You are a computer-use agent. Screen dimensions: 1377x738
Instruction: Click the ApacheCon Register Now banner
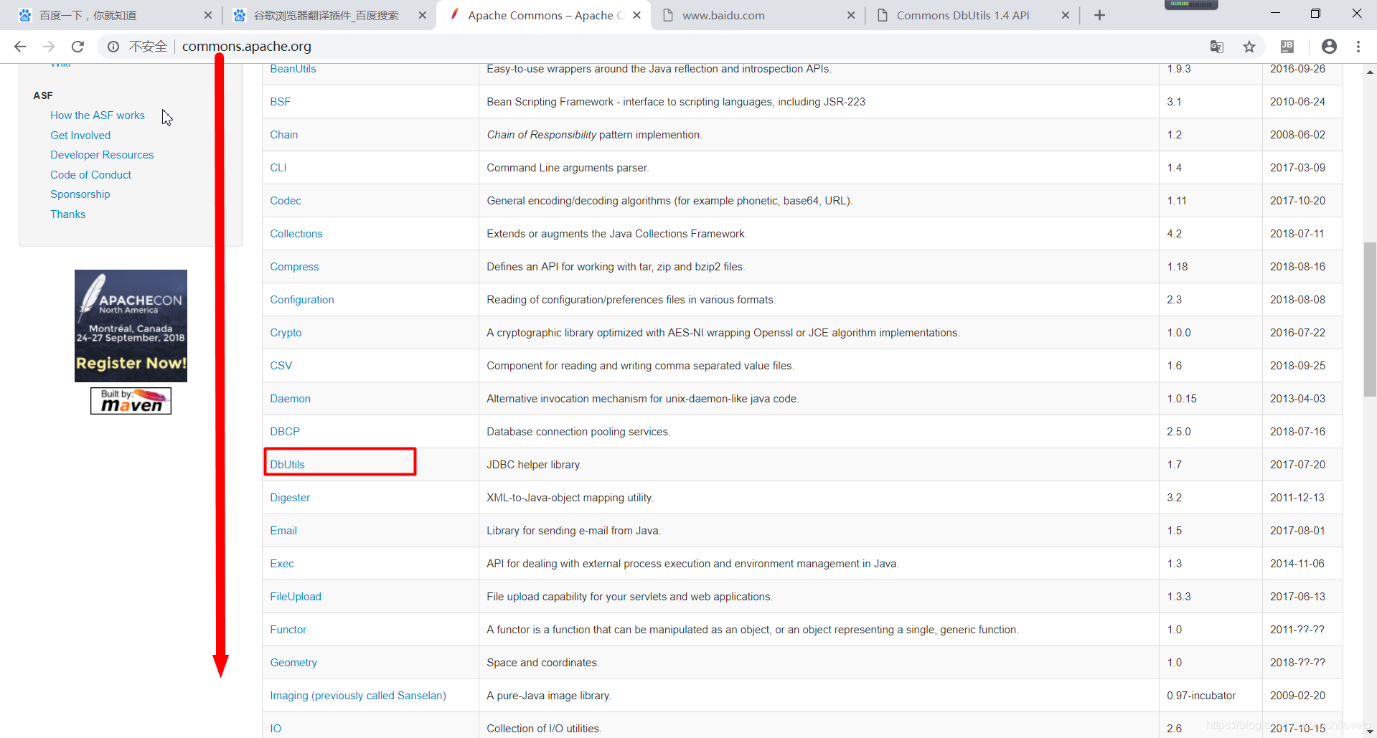click(131, 326)
